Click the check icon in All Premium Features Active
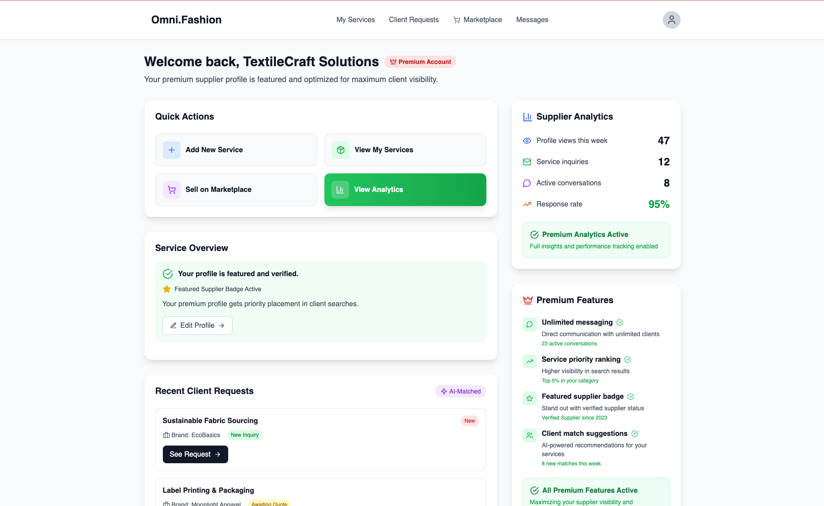824x506 pixels. click(x=534, y=491)
